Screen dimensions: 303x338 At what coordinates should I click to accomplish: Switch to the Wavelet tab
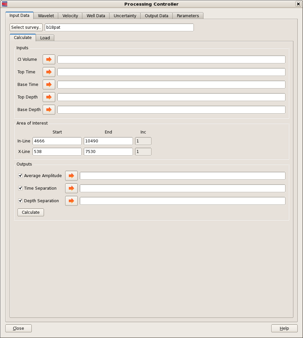[46, 16]
